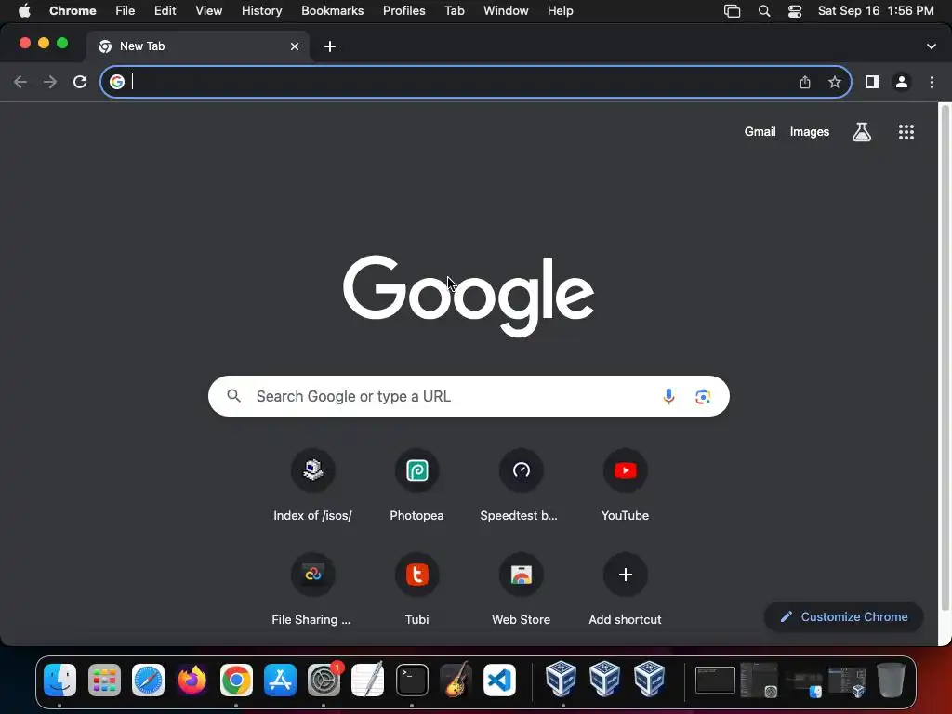Open the Edit menu
This screenshot has width=952, height=714.
click(x=165, y=11)
